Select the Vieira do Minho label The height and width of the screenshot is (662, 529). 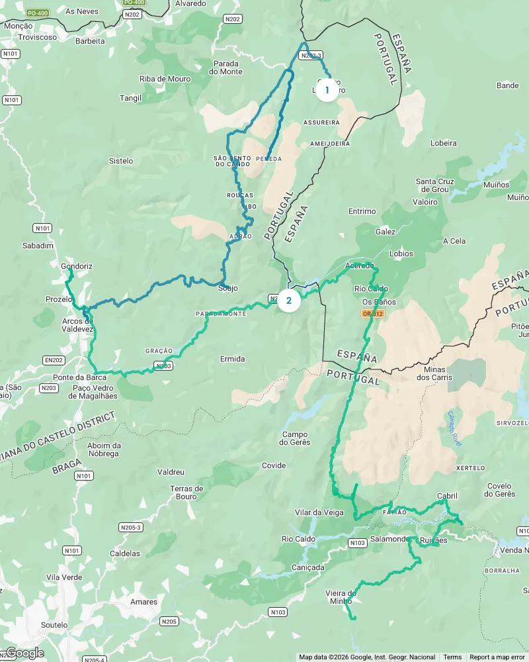click(x=341, y=597)
